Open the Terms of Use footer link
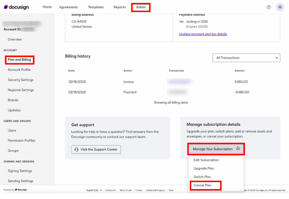The image size is (289, 199). coord(125,190)
